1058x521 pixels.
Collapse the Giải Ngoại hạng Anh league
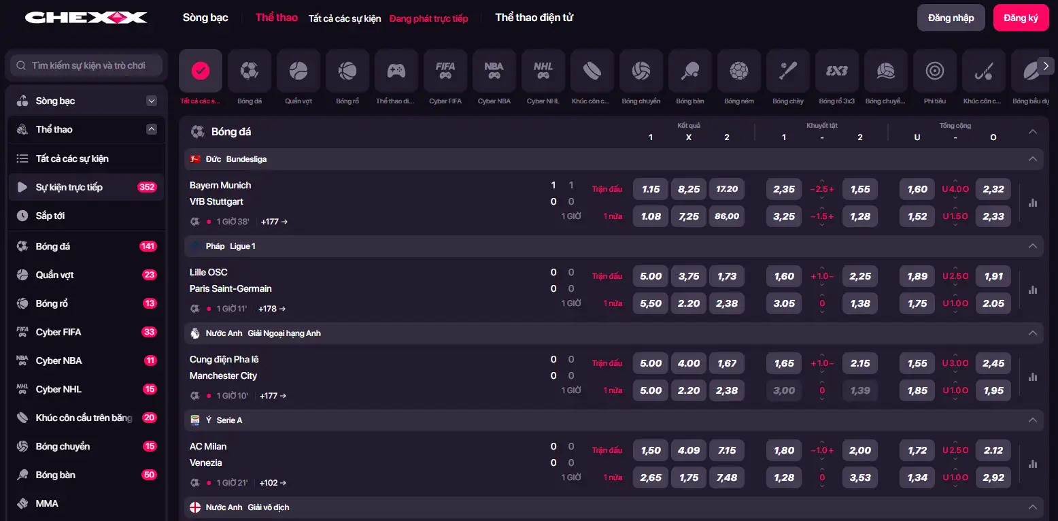pos(1033,333)
